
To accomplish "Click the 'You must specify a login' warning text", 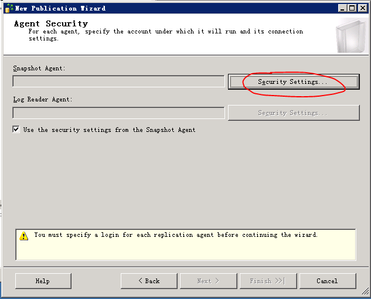I will [x=175, y=235].
